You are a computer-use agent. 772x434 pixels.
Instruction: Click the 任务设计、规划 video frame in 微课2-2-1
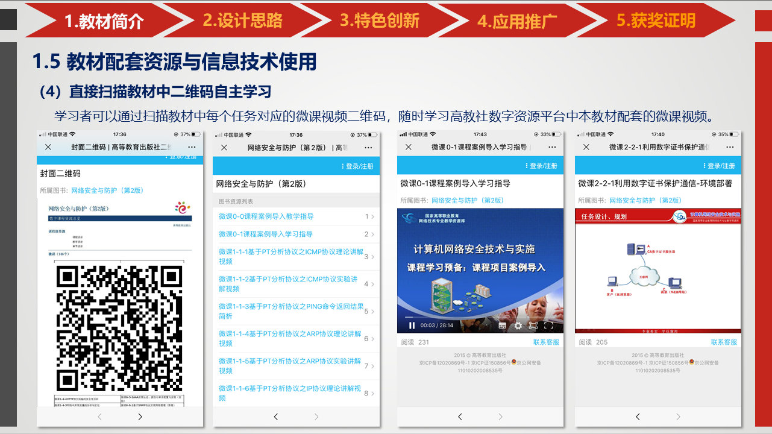(658, 271)
